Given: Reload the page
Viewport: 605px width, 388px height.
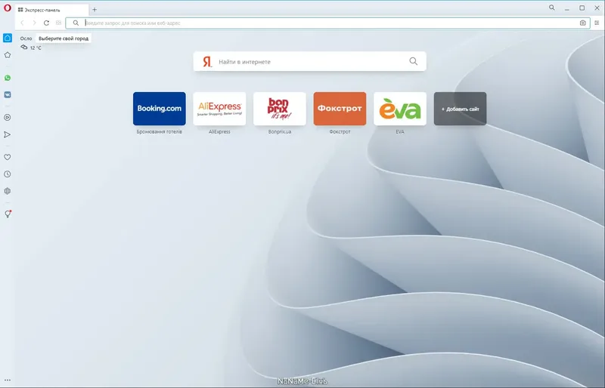Looking at the screenshot, I should coord(46,23).
